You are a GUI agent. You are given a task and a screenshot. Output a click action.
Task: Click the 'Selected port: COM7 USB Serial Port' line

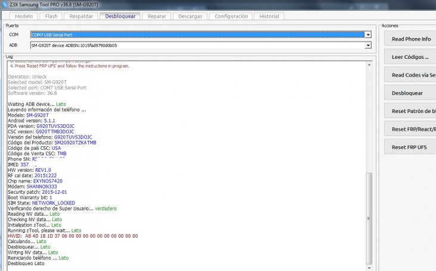click(47, 87)
